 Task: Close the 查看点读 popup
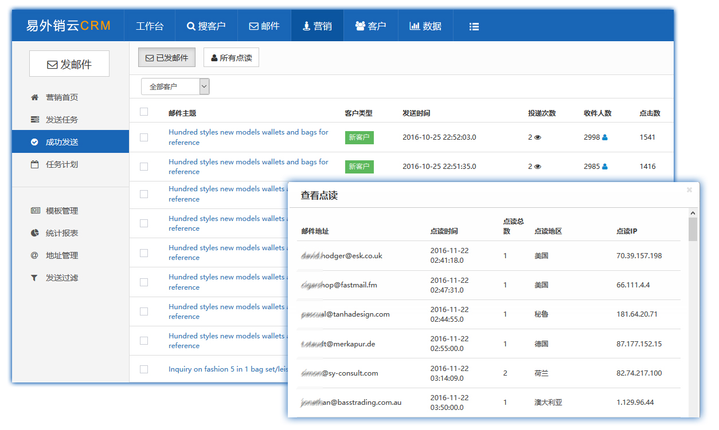tap(689, 190)
